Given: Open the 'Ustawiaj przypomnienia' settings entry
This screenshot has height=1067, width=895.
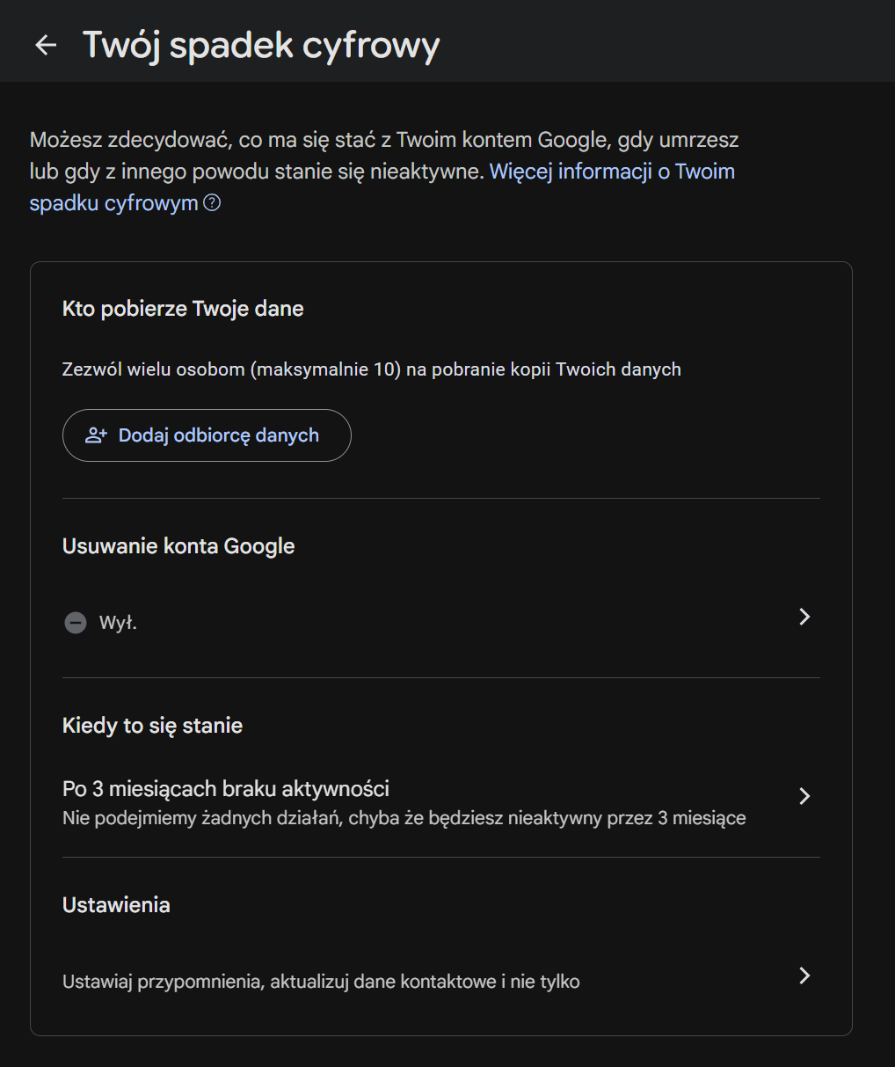Looking at the screenshot, I should pos(321,982).
